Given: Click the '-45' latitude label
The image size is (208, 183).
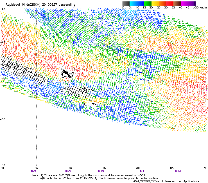Looking at the screenshot, I should click(3, 43).
